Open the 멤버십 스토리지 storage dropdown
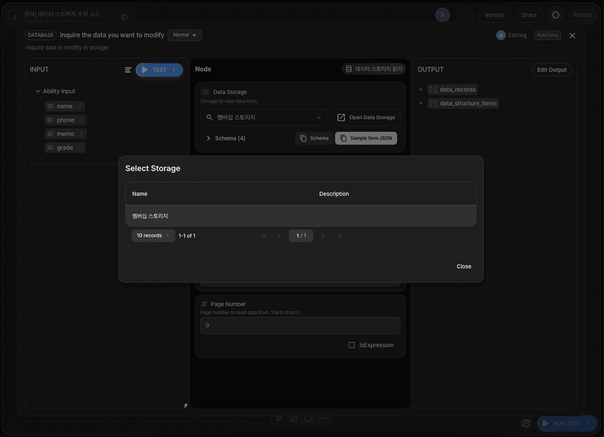This screenshot has height=437, width=604. coord(264,118)
